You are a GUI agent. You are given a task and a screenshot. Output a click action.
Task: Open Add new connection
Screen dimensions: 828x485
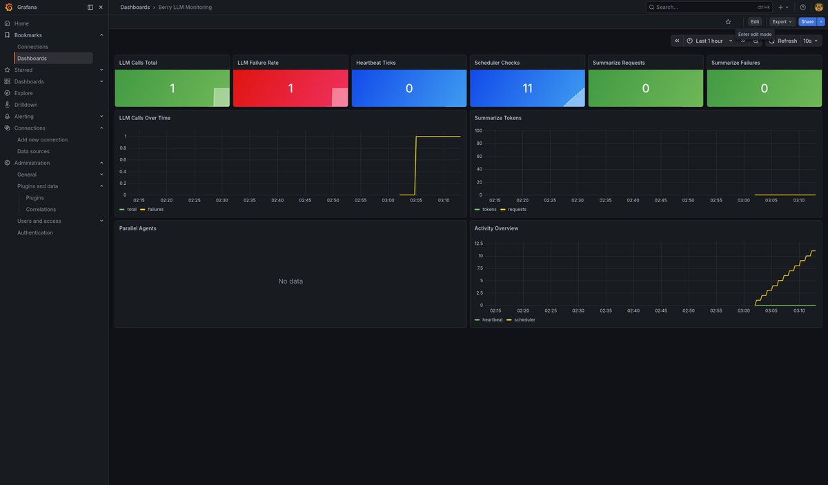coord(42,139)
